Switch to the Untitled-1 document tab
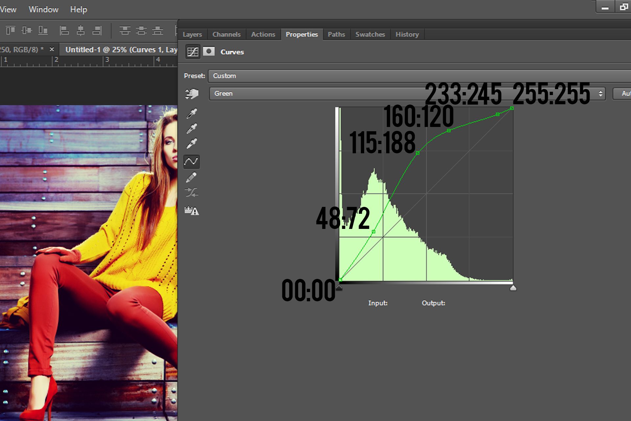Viewport: 631px width, 421px height. click(x=118, y=49)
